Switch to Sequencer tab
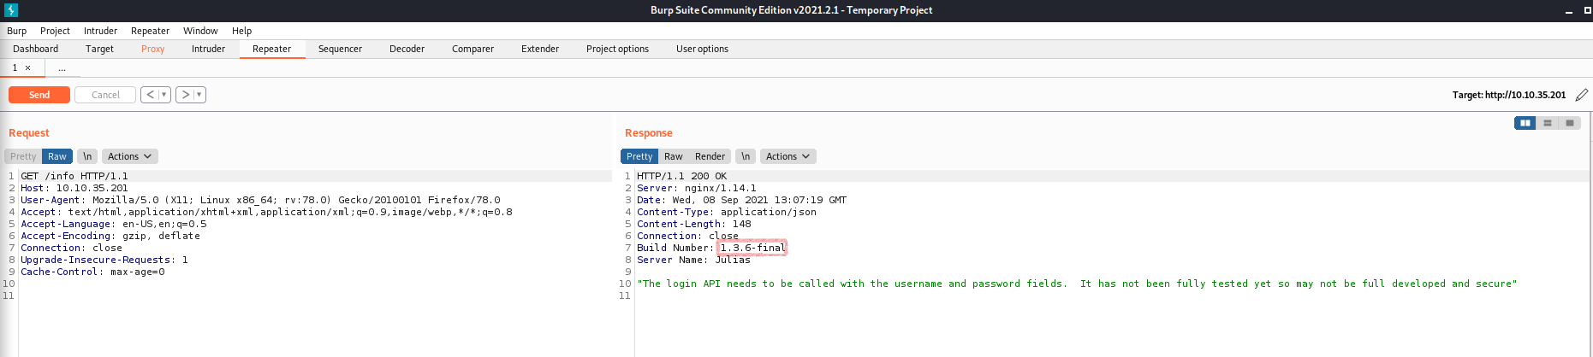Viewport: 1593px width, 357px height. 340,49
